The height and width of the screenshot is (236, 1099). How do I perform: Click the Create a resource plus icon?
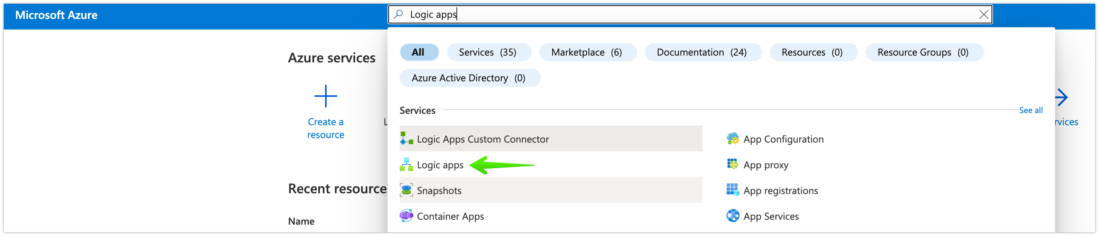pyautogui.click(x=325, y=96)
